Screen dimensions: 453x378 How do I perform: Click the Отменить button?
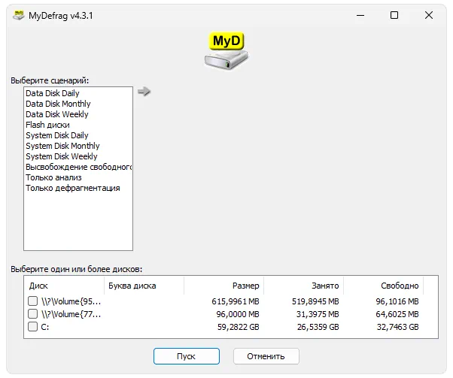pyautogui.click(x=266, y=356)
